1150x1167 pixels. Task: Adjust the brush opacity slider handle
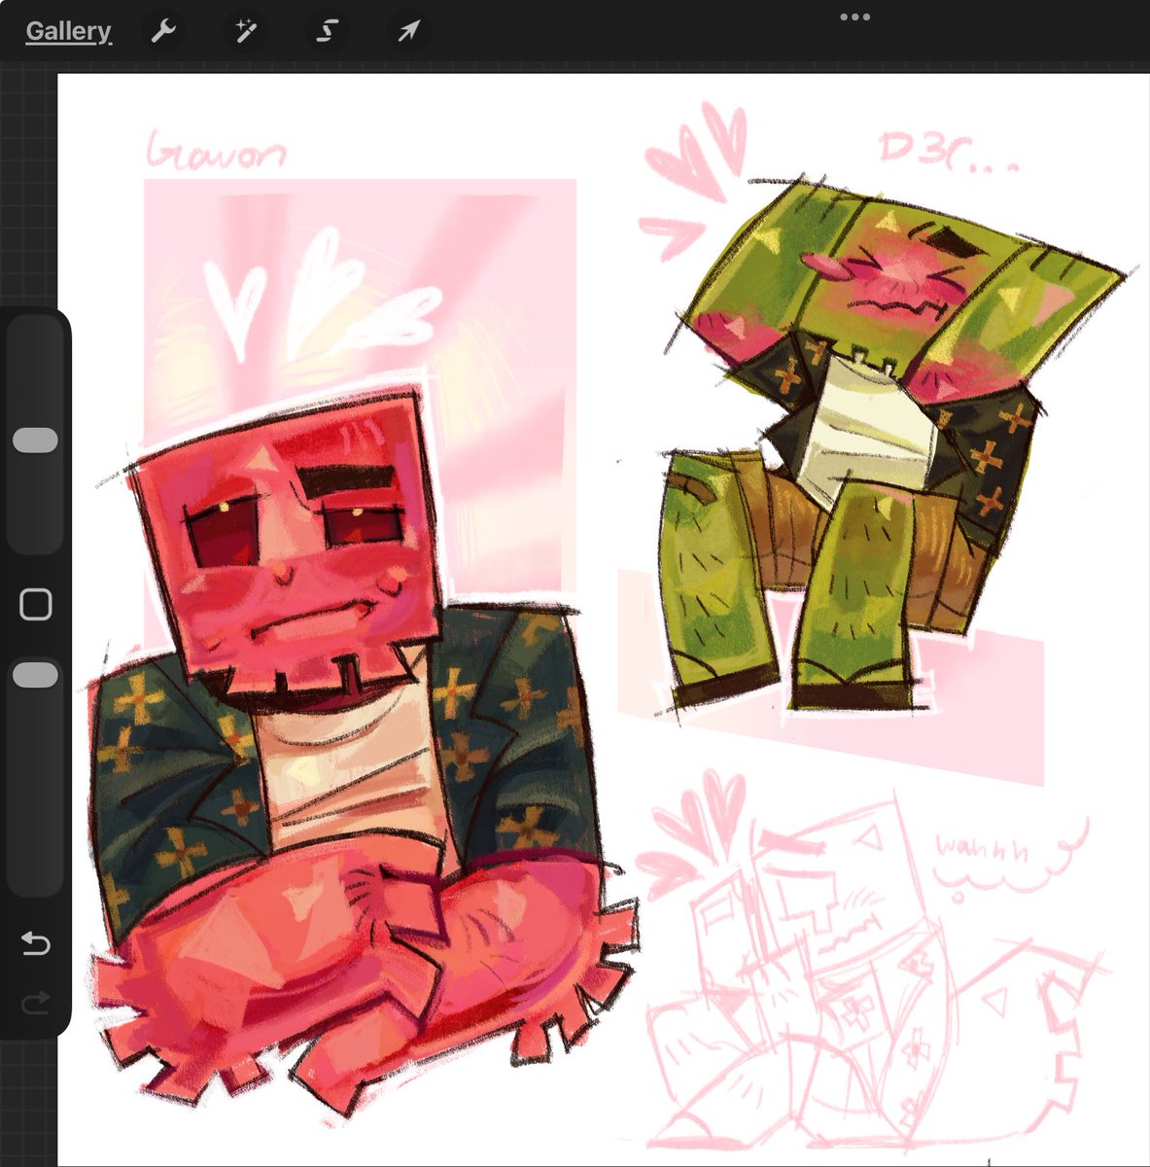pyautogui.click(x=35, y=675)
